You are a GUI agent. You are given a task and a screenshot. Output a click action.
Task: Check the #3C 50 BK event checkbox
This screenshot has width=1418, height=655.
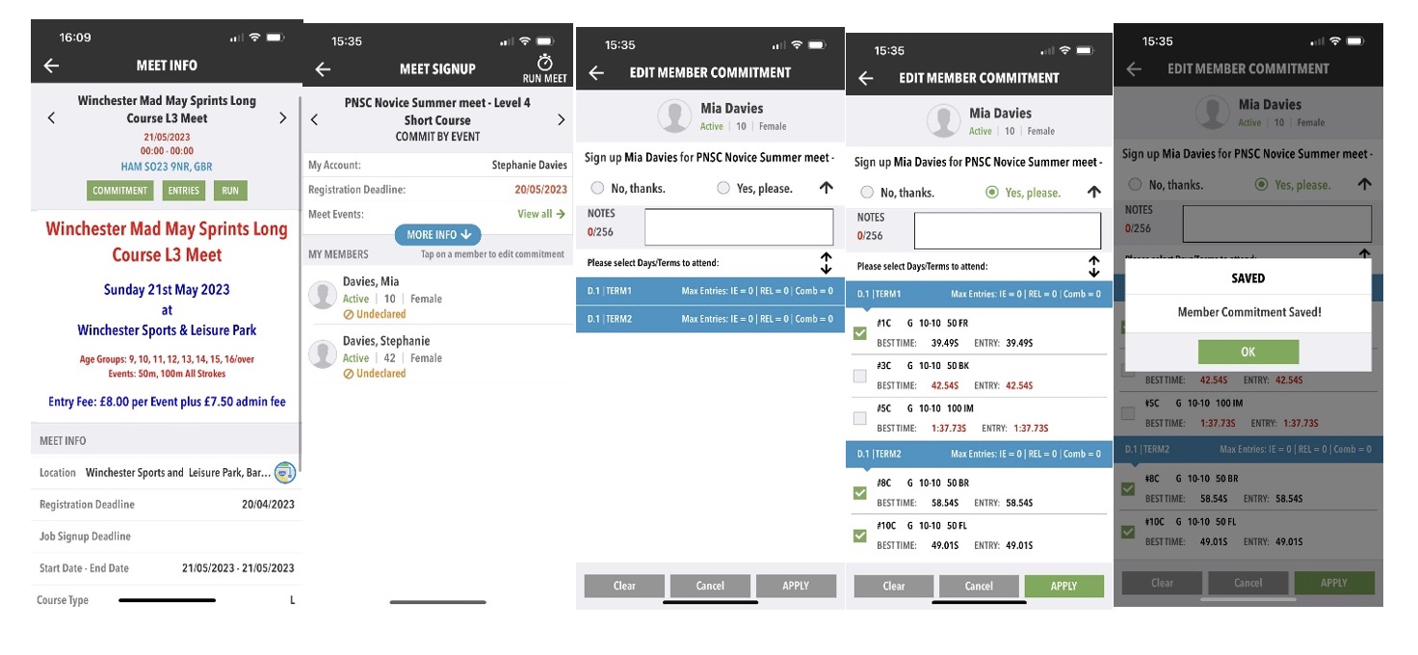pos(860,377)
